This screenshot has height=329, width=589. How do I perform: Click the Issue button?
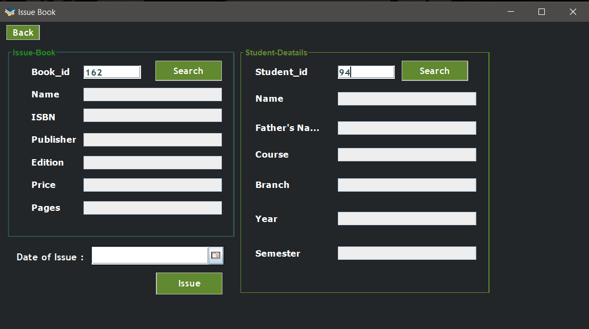[x=189, y=284]
